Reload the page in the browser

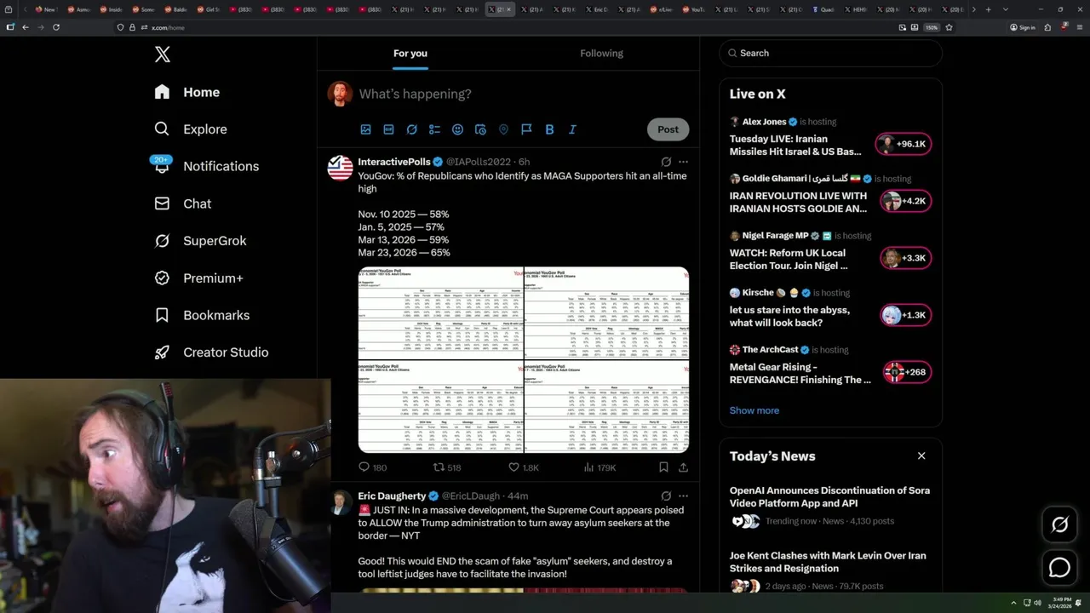pyautogui.click(x=56, y=27)
